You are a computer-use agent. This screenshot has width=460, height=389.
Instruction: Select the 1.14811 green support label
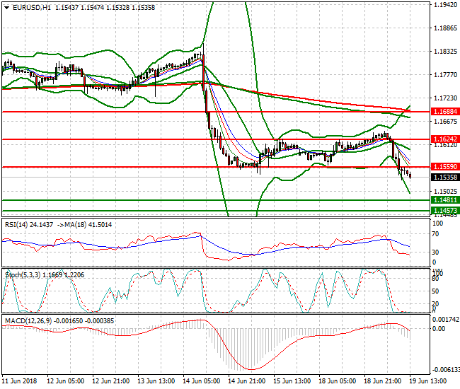pos(445,200)
